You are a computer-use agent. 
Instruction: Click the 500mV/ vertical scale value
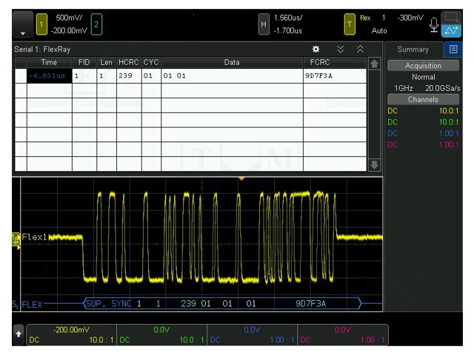click(69, 18)
